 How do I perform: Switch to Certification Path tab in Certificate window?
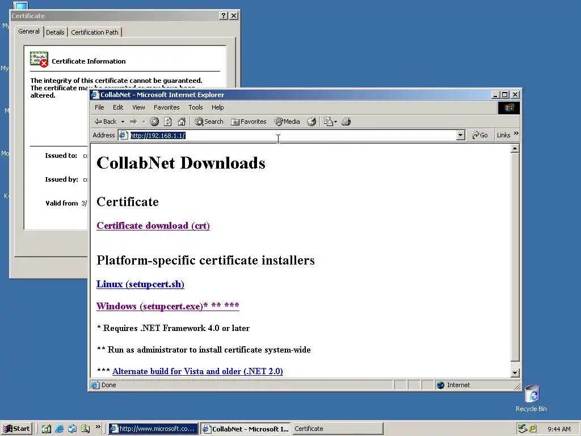95,32
